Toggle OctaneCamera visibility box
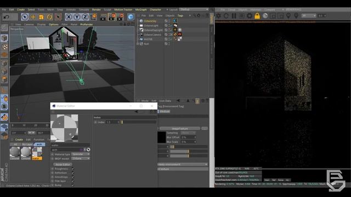Screen dimensions: 351x197 click(x=166, y=34)
